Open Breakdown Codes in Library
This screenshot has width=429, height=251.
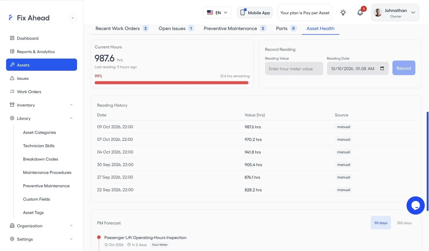[x=41, y=159]
